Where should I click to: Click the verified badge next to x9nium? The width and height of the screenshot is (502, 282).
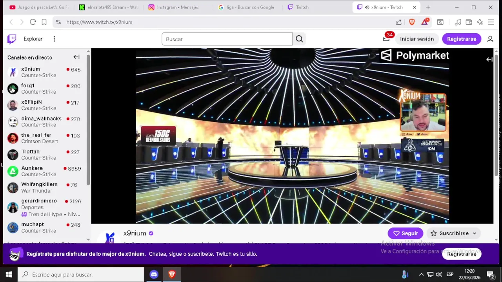(x=151, y=233)
